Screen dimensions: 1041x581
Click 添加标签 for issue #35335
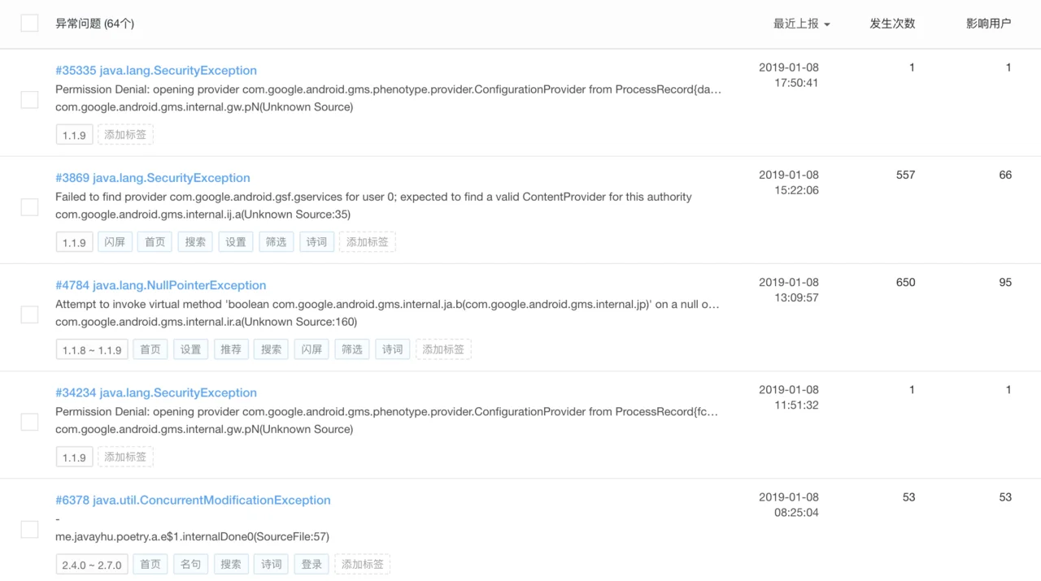125,135
